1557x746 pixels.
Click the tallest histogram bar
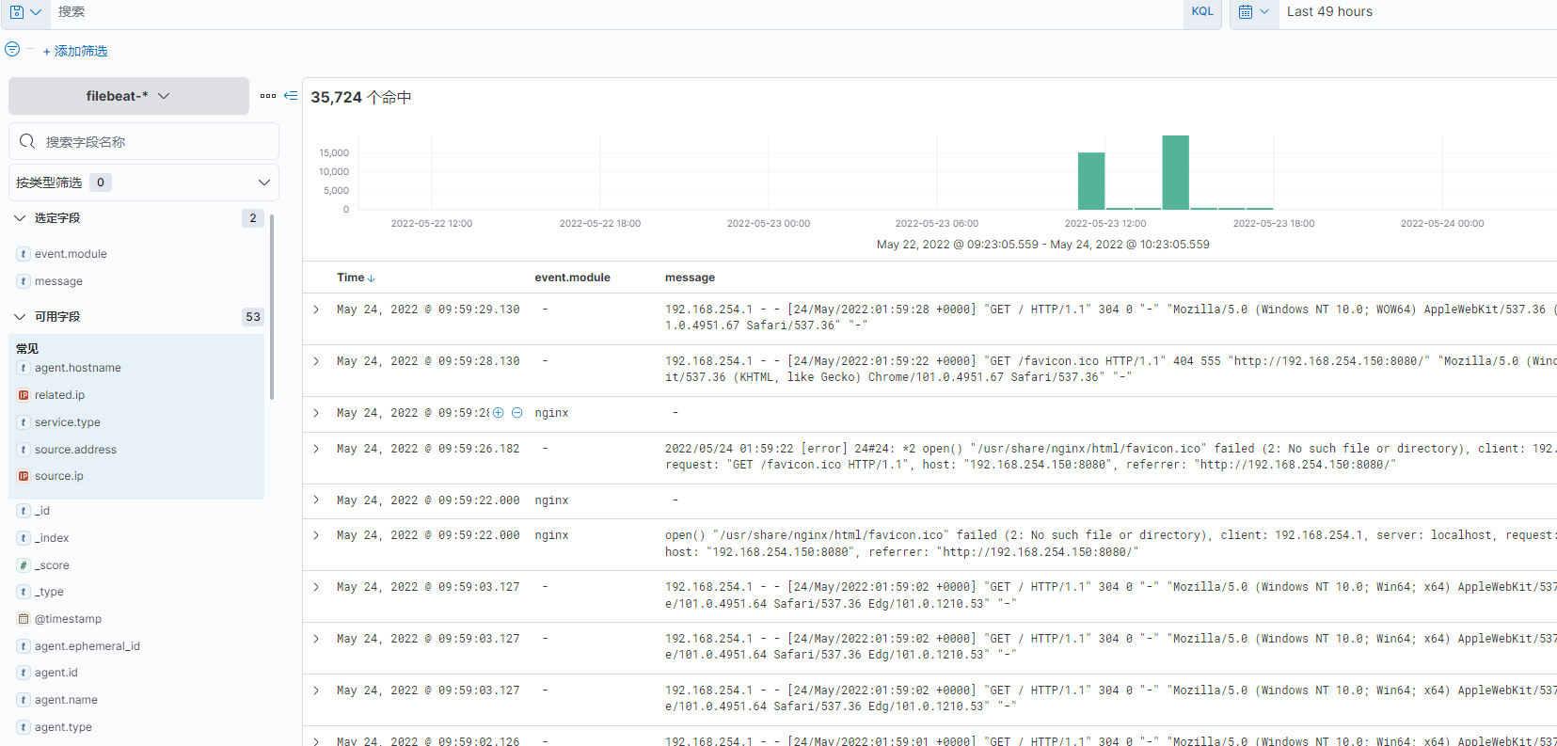[x=1176, y=172]
